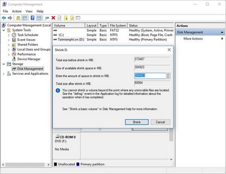Screen dimensions: 226x174
Task: Select Performance in the tree
Action: pyautogui.click(x=27, y=54)
